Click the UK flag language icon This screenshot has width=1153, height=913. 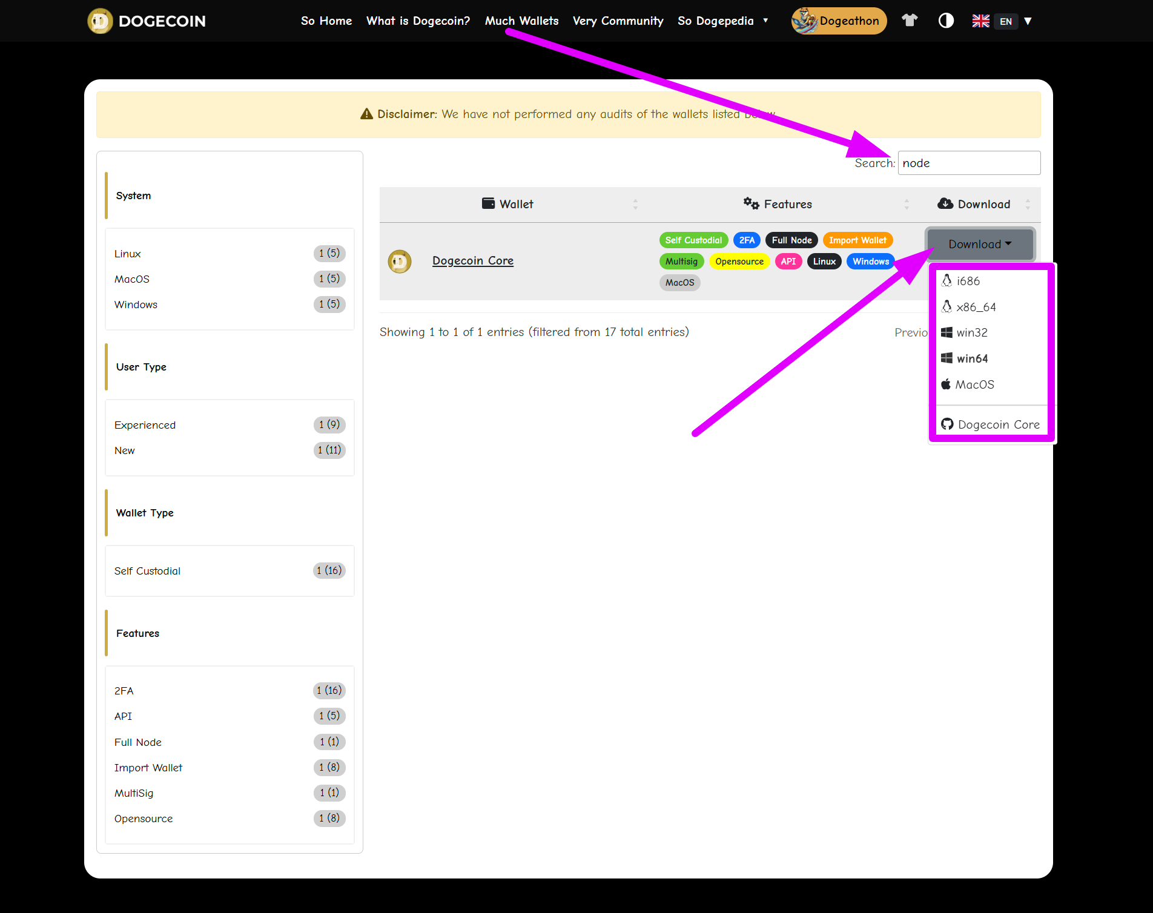coord(980,21)
